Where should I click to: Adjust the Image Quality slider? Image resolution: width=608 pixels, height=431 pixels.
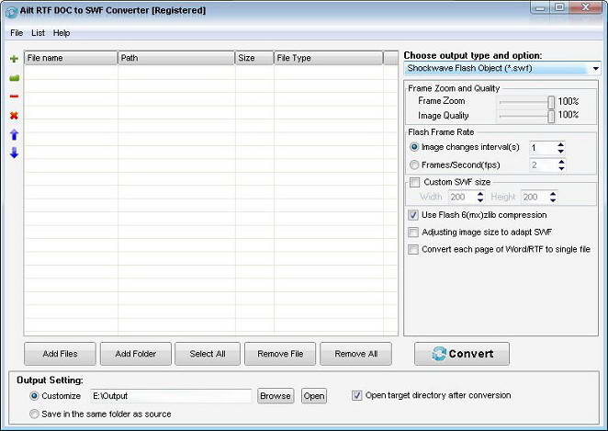click(x=551, y=117)
